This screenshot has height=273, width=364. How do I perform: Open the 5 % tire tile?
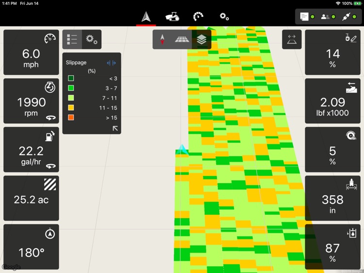pos(332,150)
